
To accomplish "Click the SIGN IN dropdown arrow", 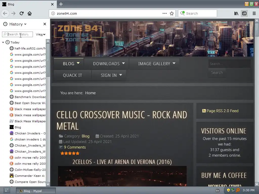I will coord(121,75).
